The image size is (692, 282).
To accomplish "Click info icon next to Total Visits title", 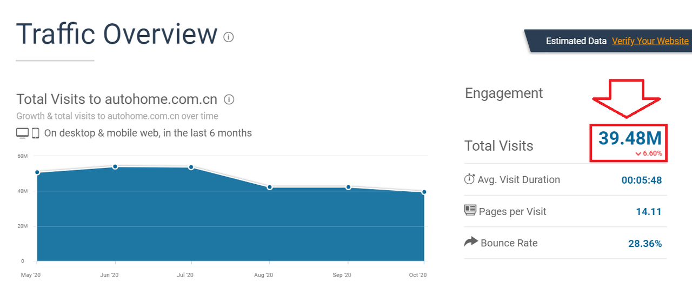I will (229, 99).
